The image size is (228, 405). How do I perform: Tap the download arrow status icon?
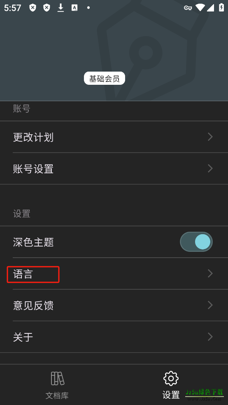(60, 8)
